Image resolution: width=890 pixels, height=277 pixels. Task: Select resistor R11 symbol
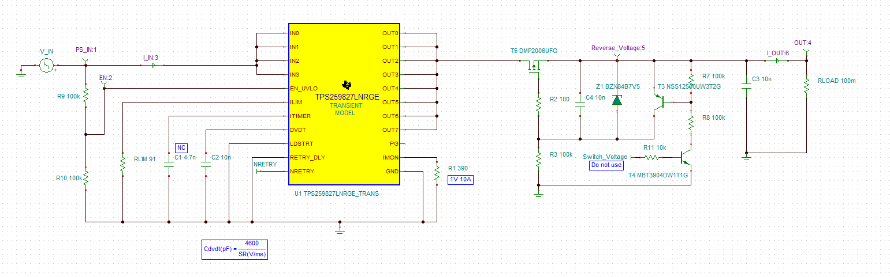point(651,157)
